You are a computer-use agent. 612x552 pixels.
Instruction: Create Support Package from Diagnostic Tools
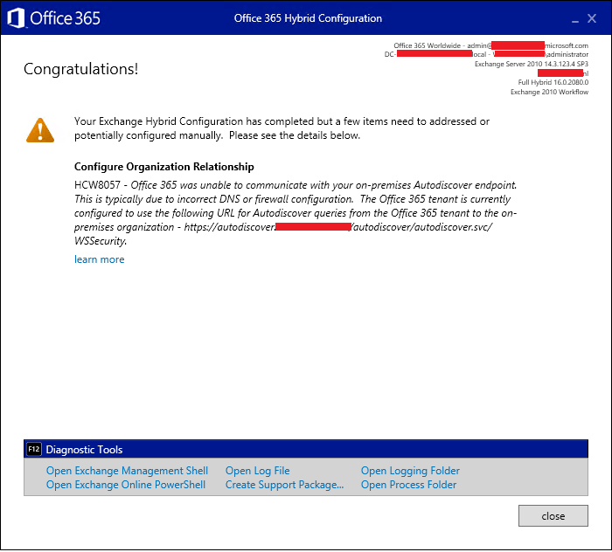(x=284, y=485)
